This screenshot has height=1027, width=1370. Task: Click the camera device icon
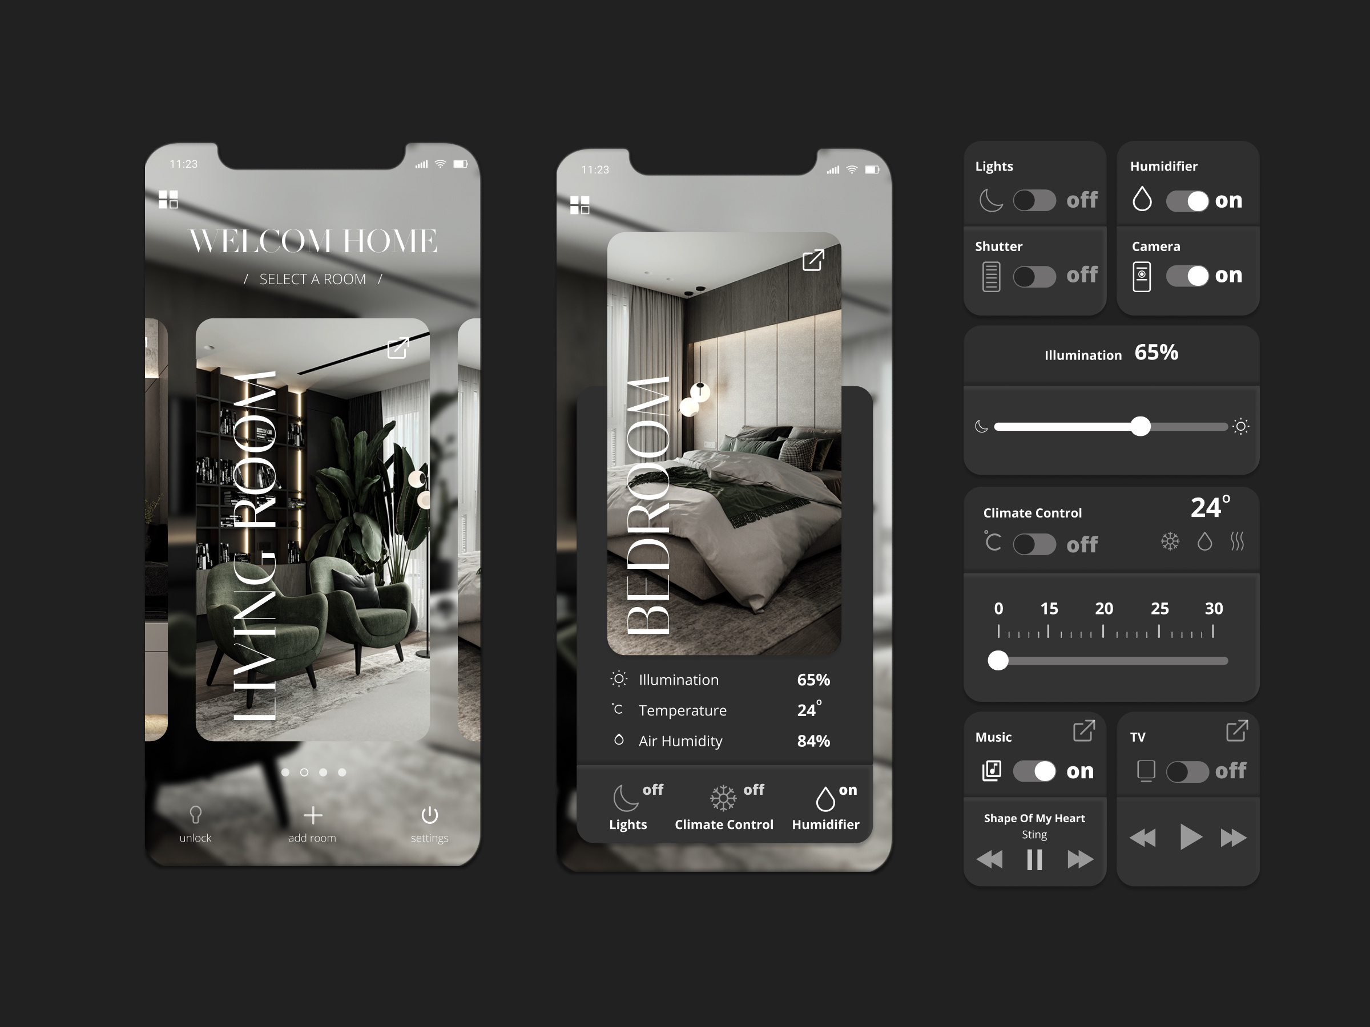(x=1142, y=276)
